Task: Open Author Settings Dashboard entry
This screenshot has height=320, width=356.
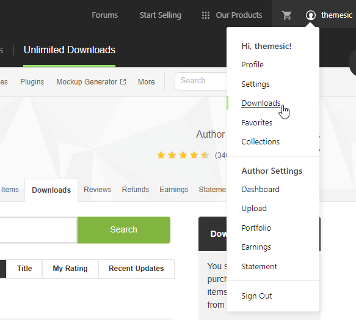Action: coord(260,190)
